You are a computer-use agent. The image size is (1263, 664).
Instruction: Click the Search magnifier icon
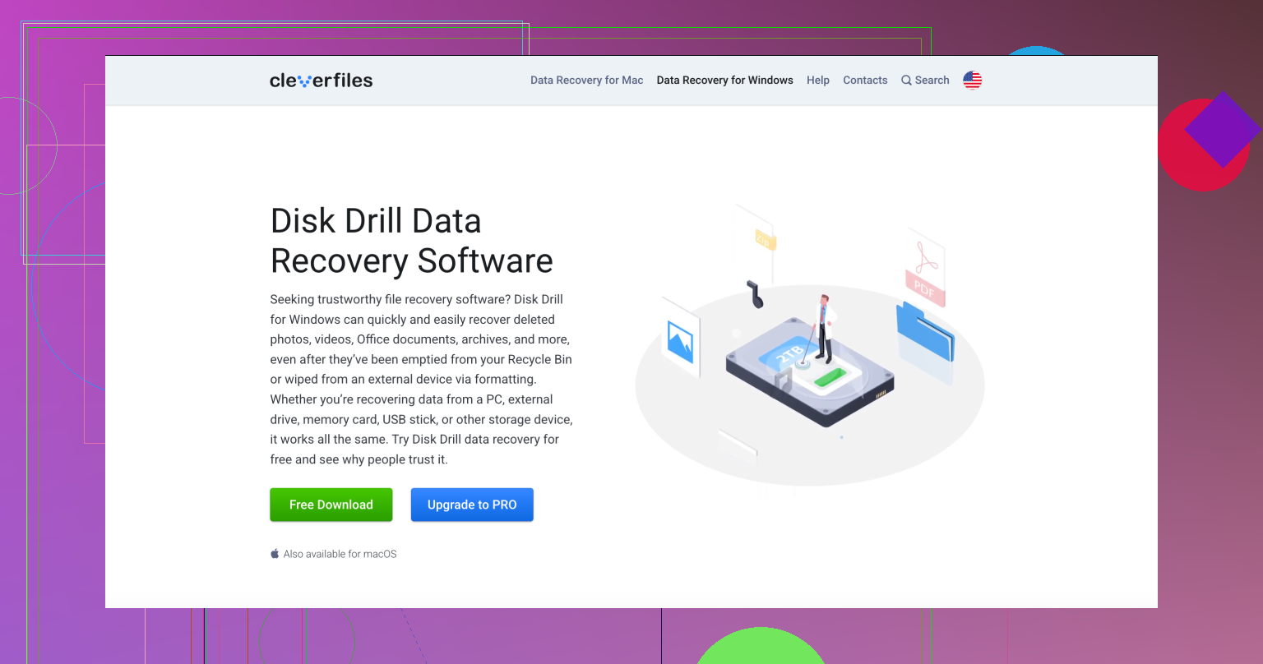point(906,81)
